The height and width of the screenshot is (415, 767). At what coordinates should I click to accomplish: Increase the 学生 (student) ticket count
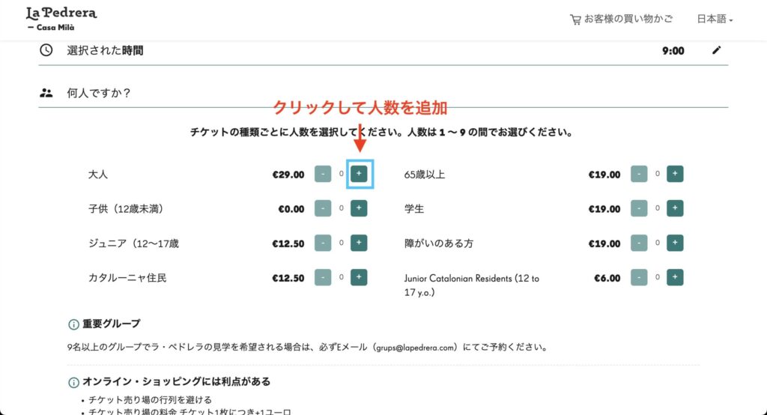[x=675, y=209]
